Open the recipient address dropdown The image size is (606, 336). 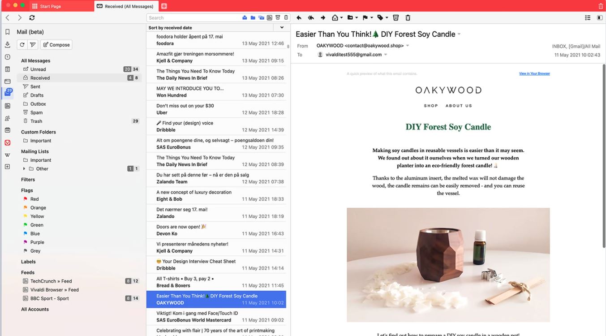386,55
